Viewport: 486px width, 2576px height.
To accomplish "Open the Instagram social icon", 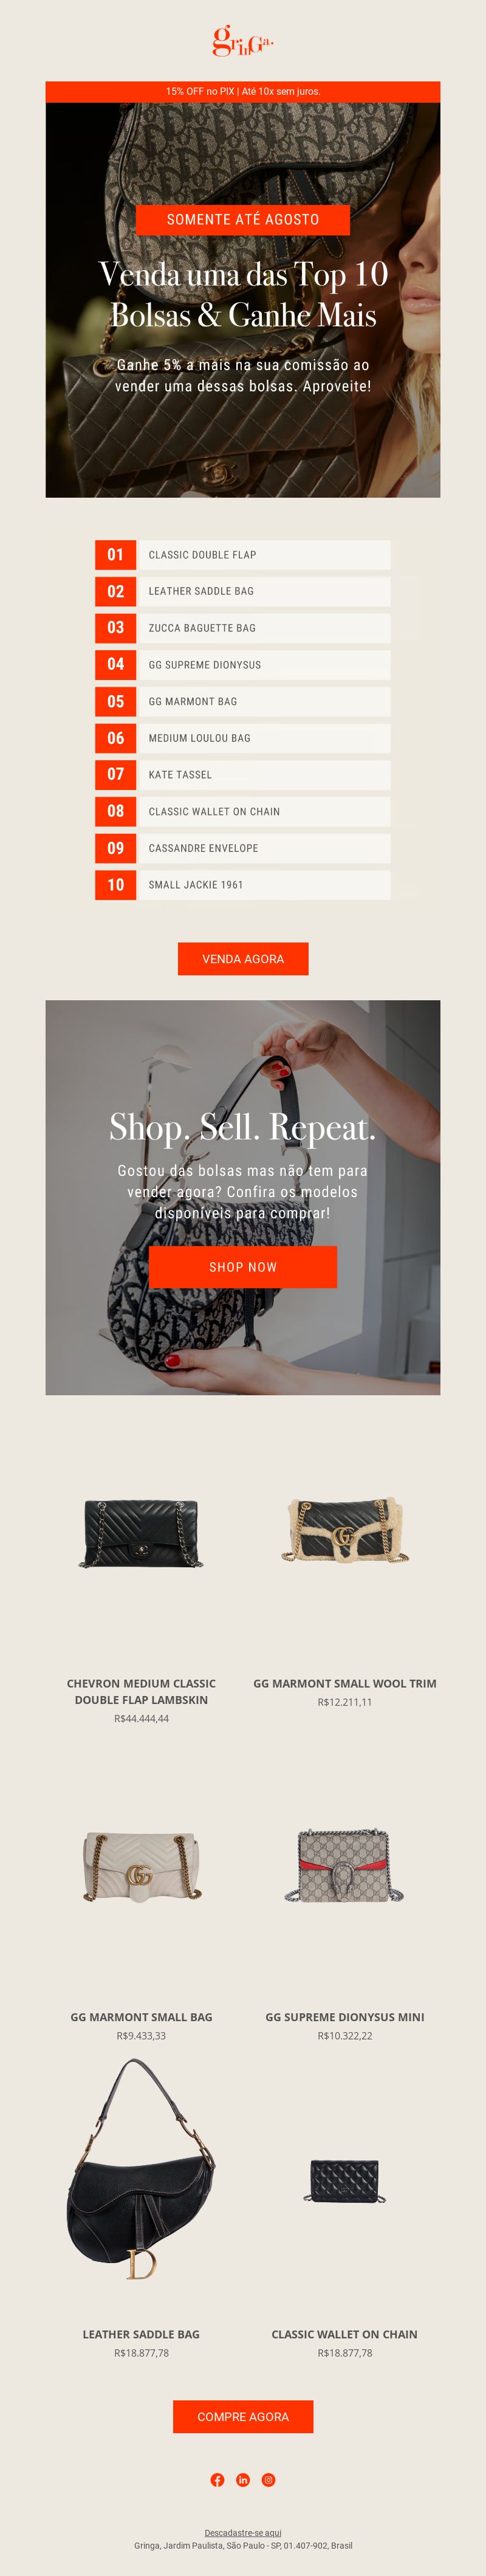I will click(x=268, y=2479).
